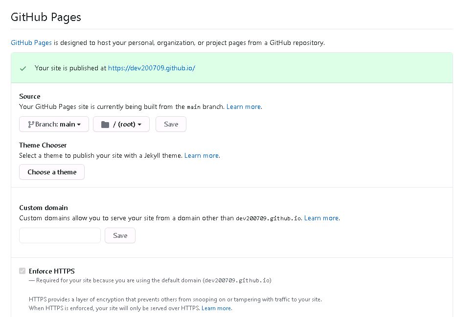Visit the published site URL dev200709.github.io

click(x=152, y=68)
